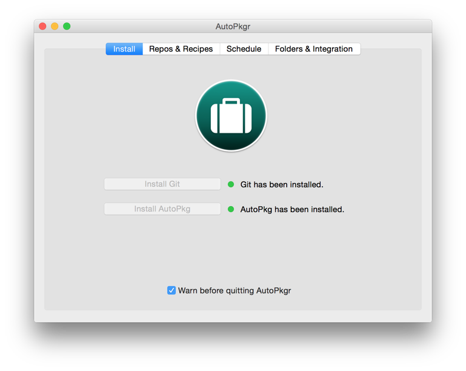Image resolution: width=466 pixels, height=371 pixels.
Task: Click the green Git status indicator
Action: coord(231,184)
